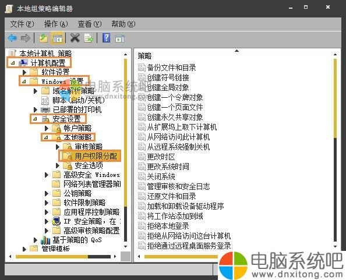Select the 加载和卸载设备驱动程序 policy
Image resolution: width=346 pixels, height=280 pixels.
185,206
